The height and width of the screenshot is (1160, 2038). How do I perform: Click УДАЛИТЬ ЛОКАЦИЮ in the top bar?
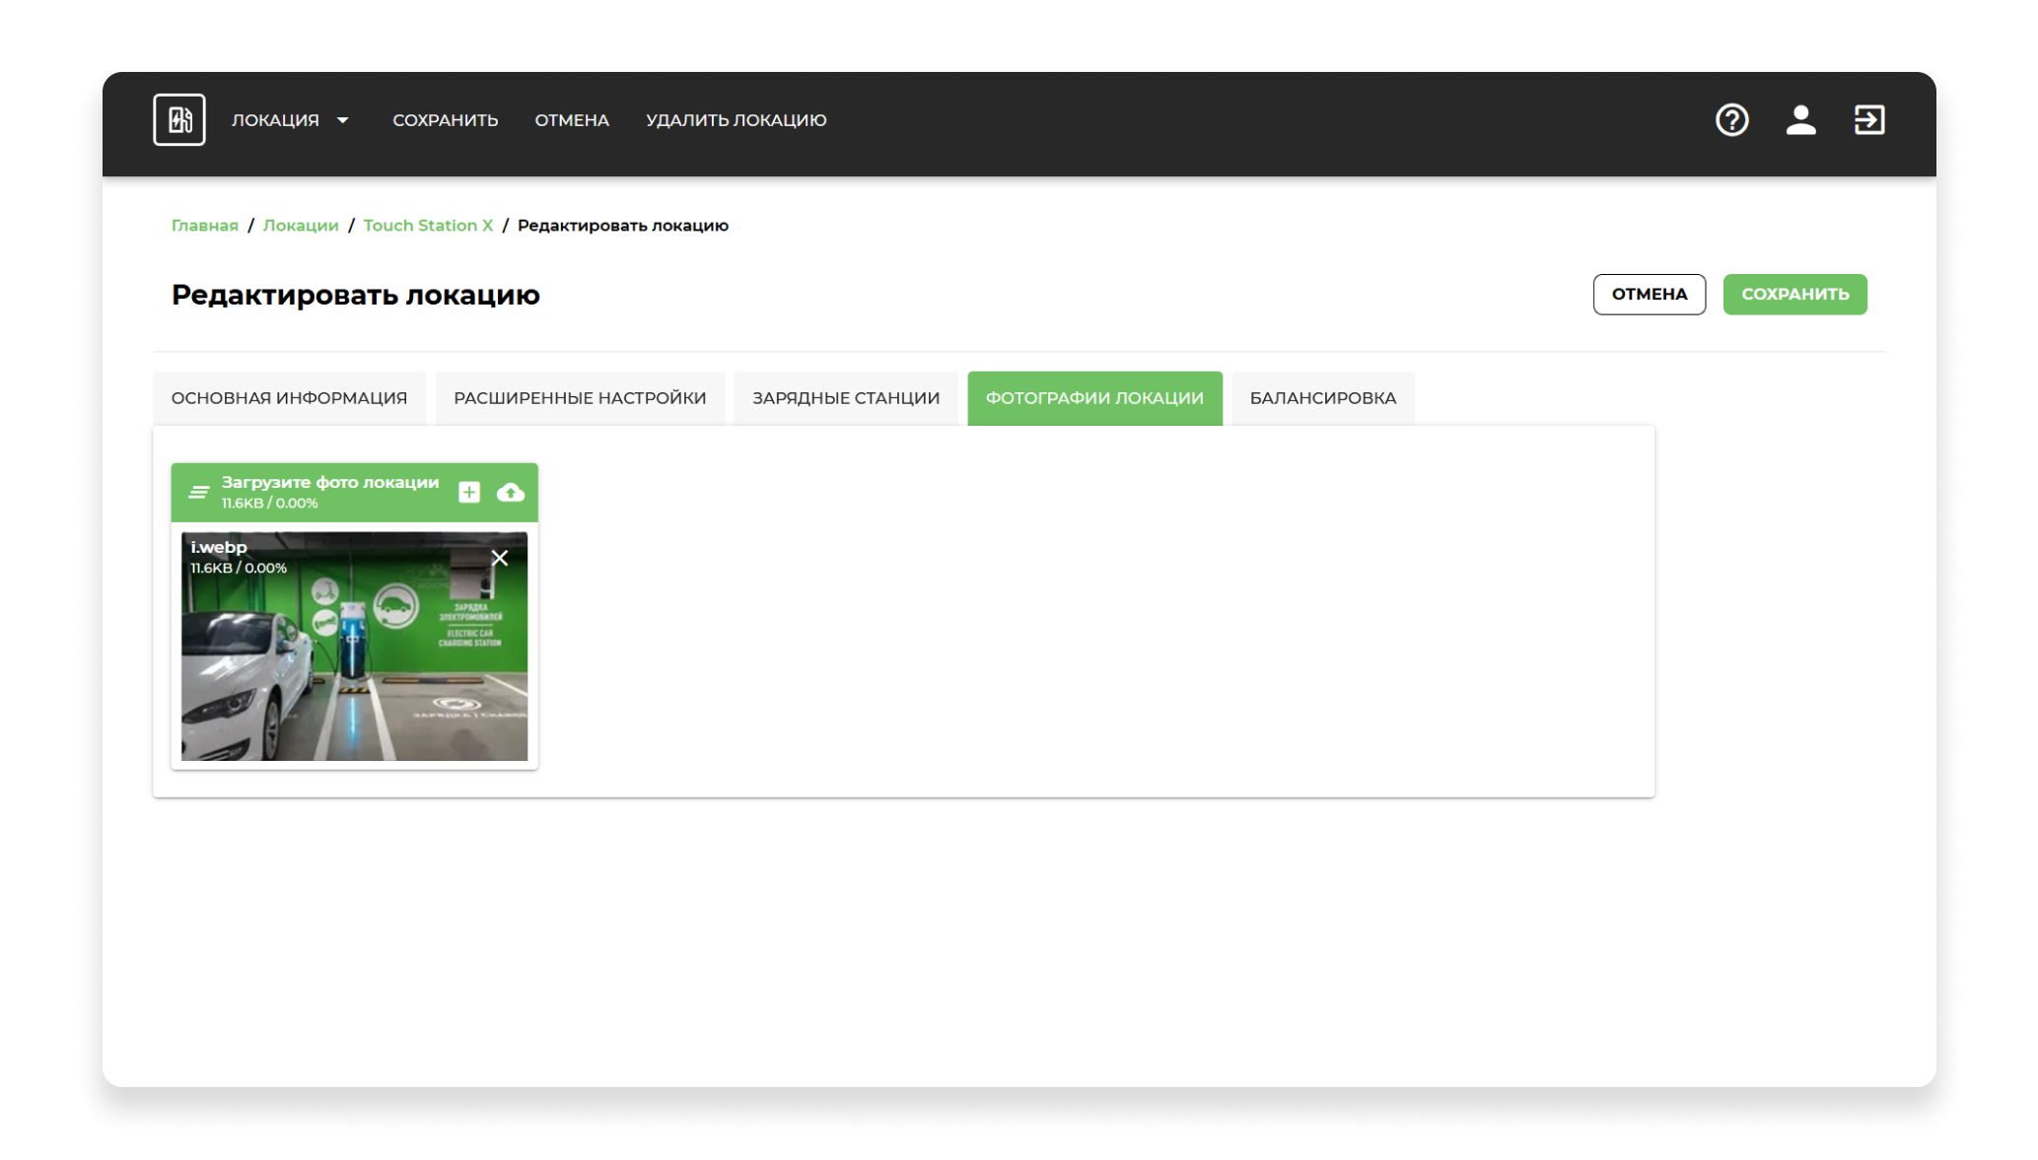[737, 120]
